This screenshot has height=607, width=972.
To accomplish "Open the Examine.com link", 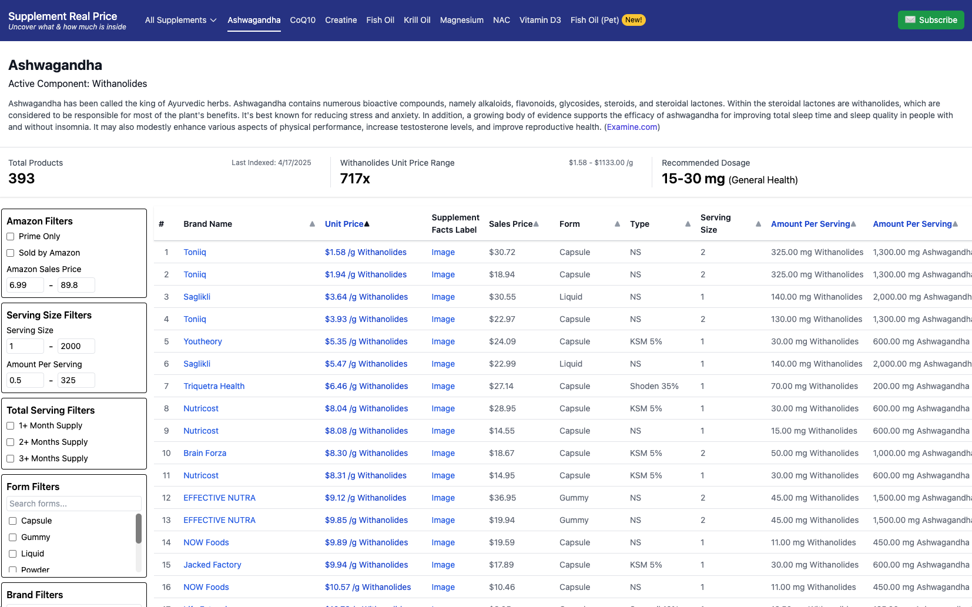I will pyautogui.click(x=632, y=127).
